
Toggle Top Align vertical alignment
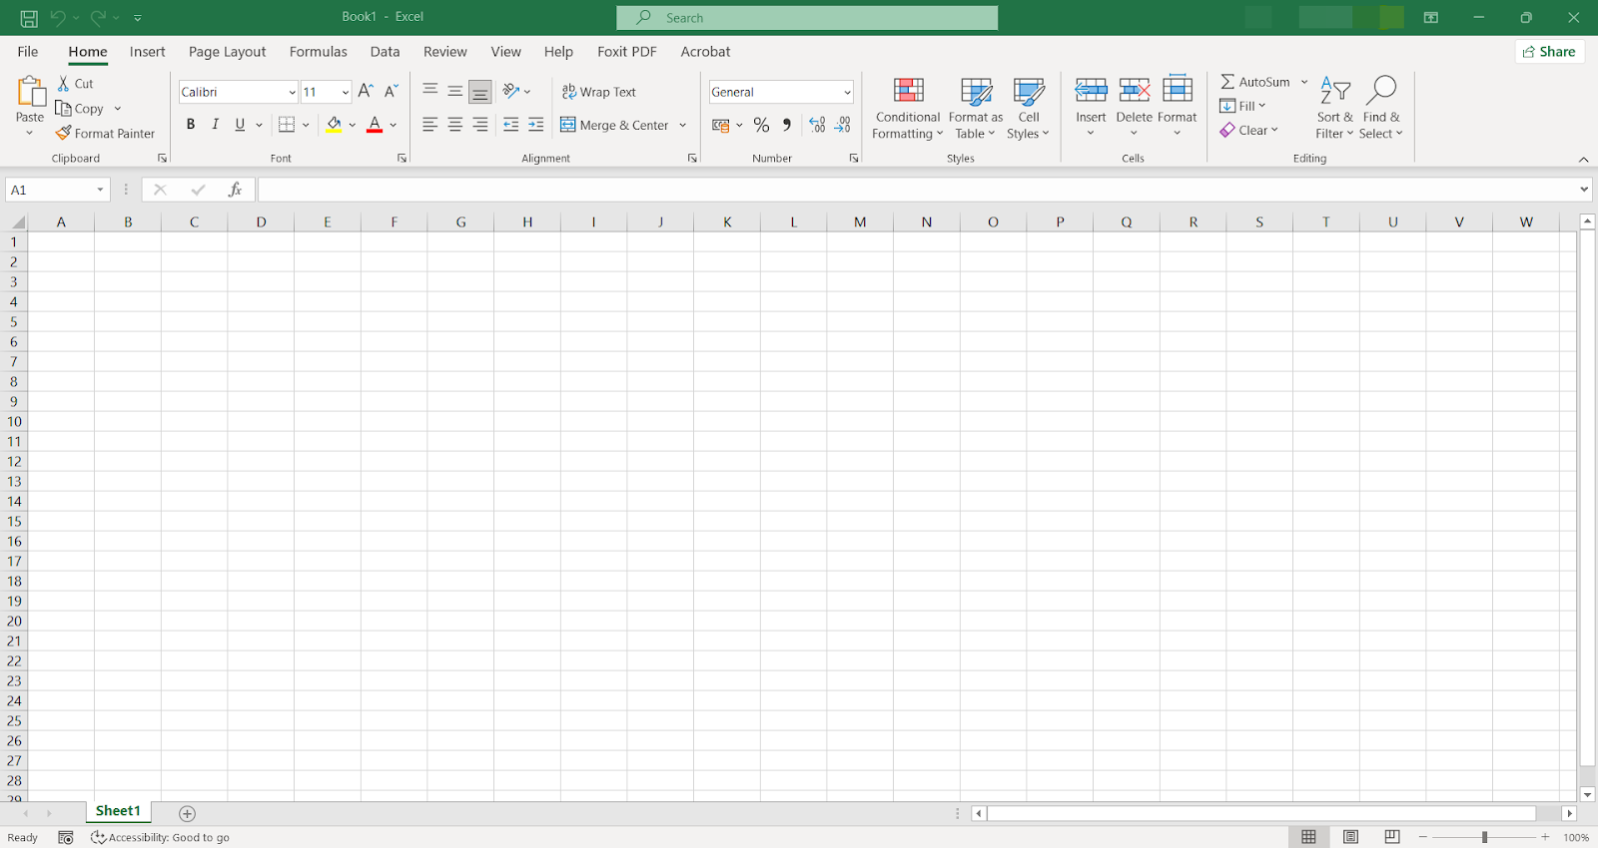[430, 91]
